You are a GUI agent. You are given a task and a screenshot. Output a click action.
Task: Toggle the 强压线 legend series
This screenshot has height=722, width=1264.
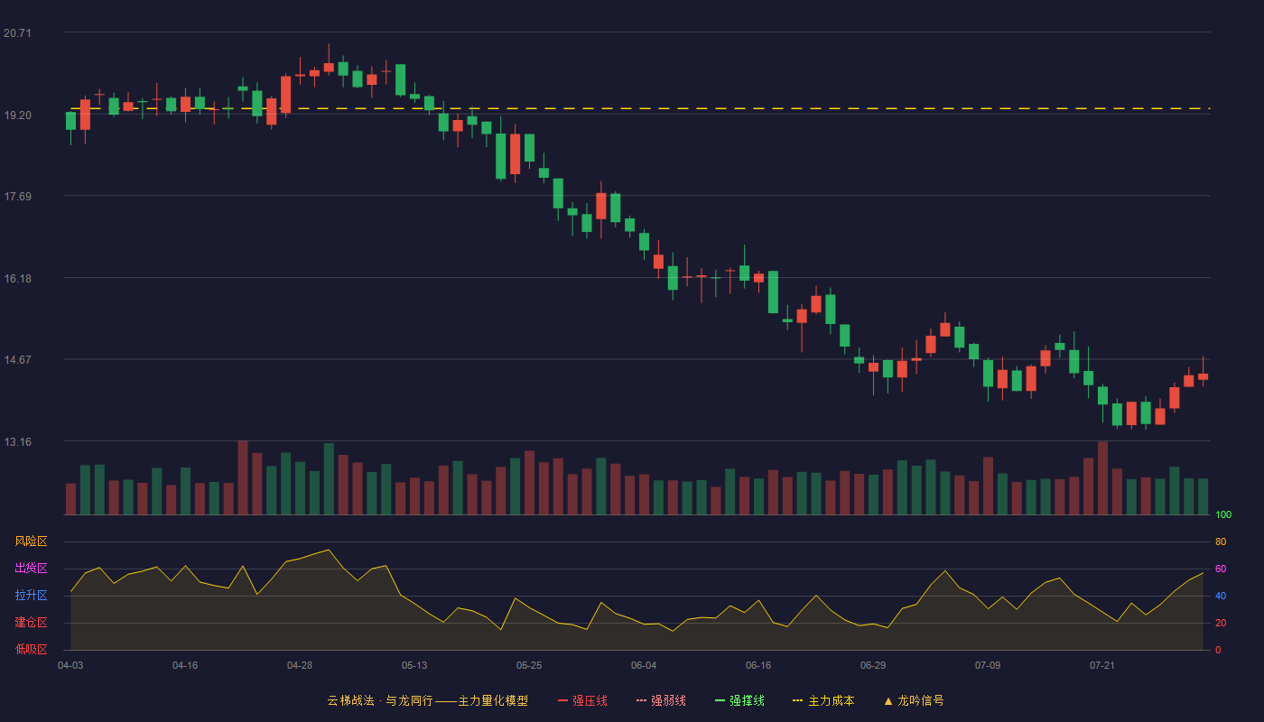582,700
